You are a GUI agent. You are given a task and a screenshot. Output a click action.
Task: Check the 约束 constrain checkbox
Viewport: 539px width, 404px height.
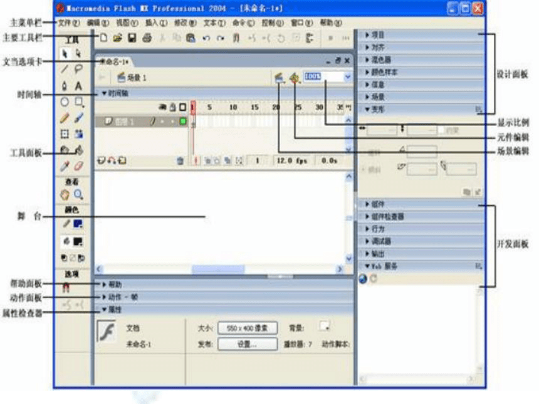(441, 130)
